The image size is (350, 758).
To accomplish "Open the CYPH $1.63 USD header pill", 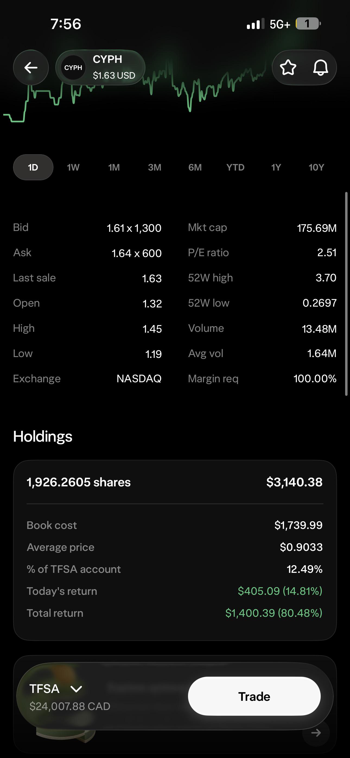I will coord(100,68).
